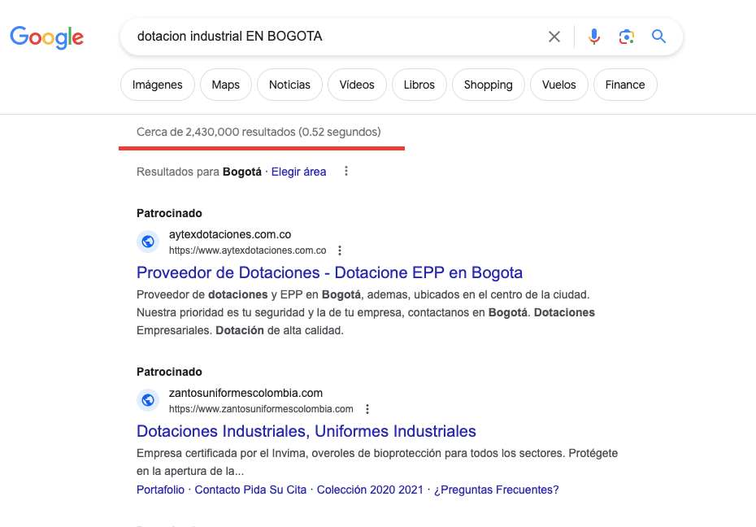Open the Portafolio sitelink

pos(161,490)
